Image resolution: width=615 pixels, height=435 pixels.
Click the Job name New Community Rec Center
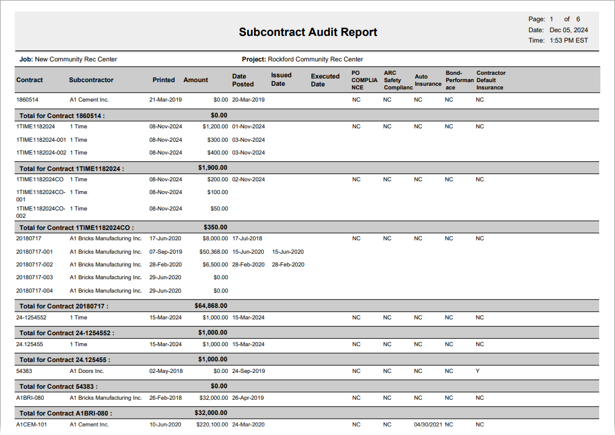coord(76,60)
